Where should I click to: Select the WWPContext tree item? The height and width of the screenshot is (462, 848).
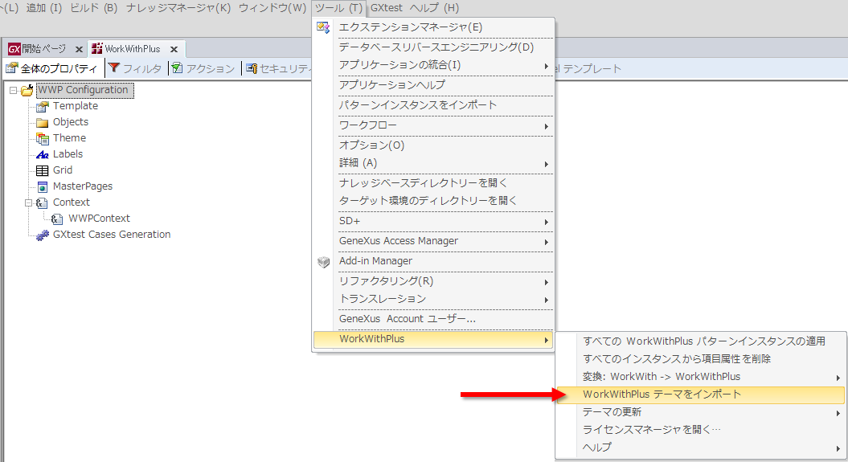99,219
